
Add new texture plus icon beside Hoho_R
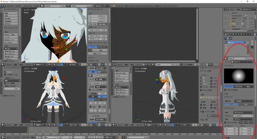249,58
